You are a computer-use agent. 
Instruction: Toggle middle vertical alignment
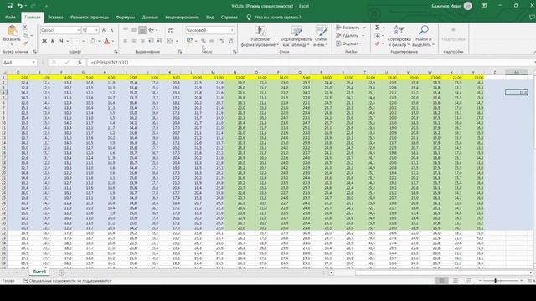[134, 30]
